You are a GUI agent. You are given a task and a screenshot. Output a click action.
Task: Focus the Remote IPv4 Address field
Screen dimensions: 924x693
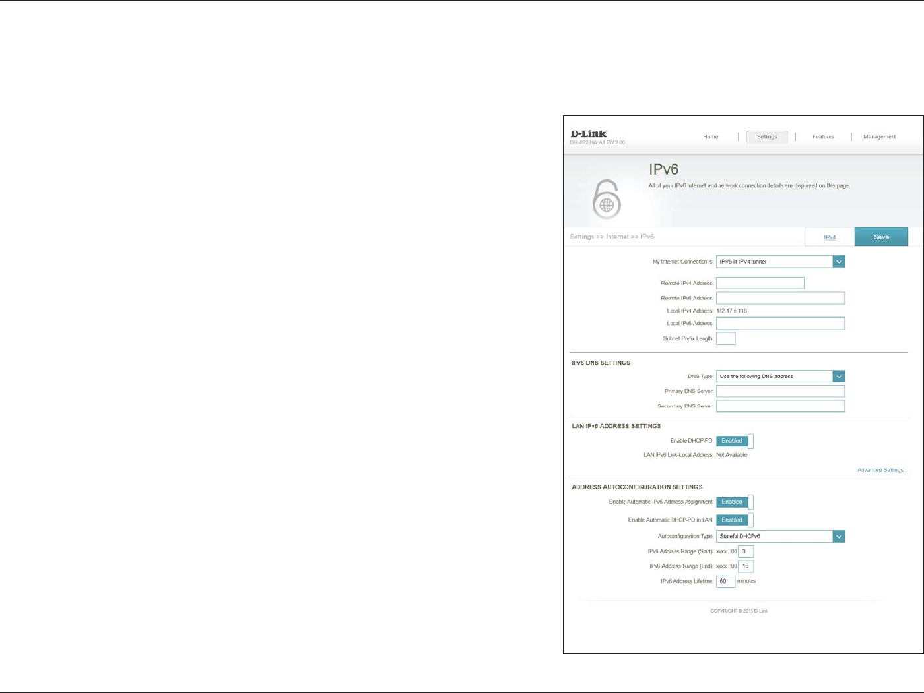760,283
